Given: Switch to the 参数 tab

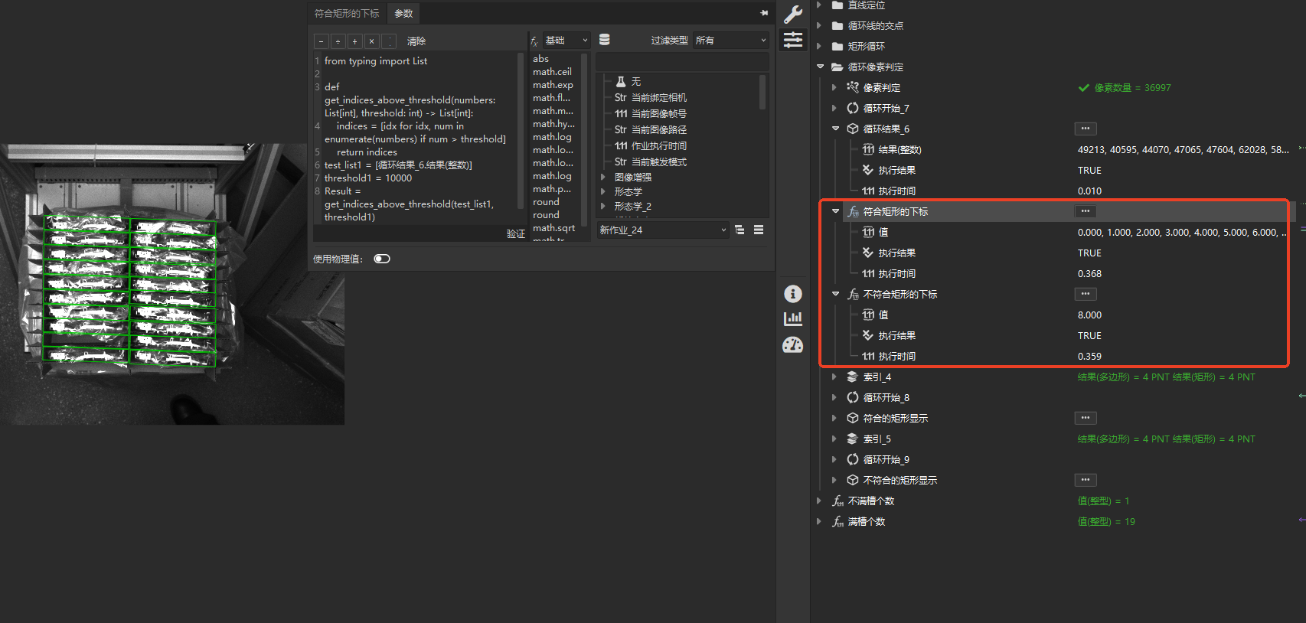Looking at the screenshot, I should [403, 13].
